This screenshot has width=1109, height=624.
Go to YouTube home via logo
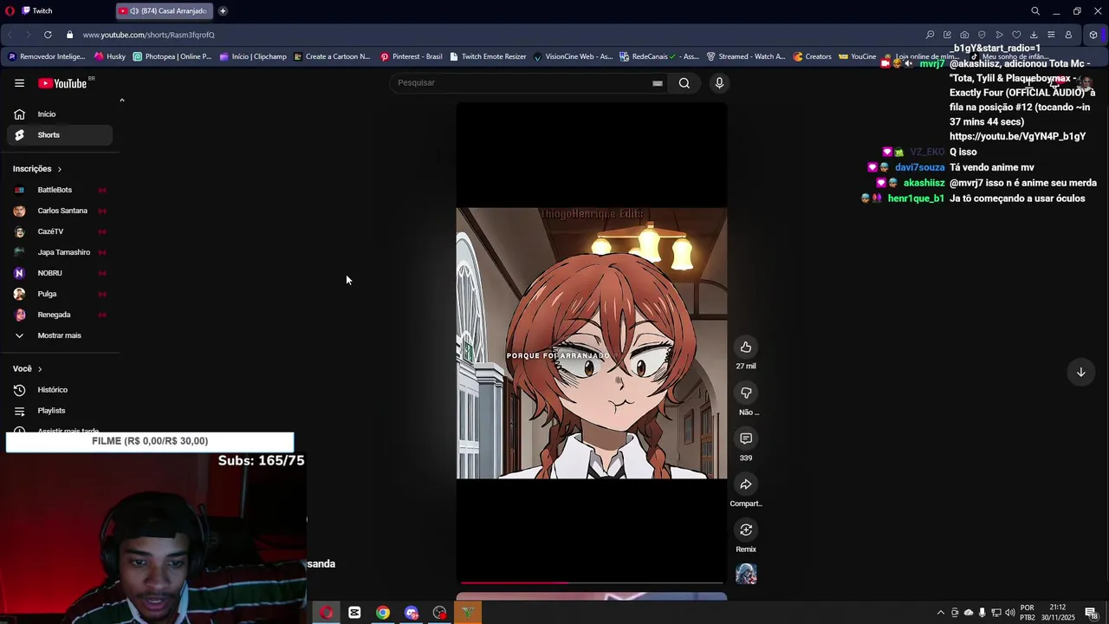pyautogui.click(x=62, y=83)
